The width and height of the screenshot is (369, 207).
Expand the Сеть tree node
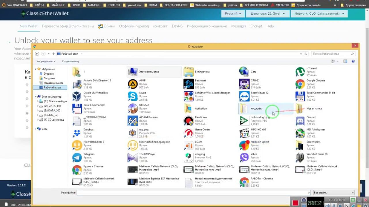(x=36, y=129)
